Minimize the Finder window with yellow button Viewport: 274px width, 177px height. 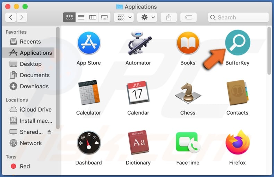point(16,7)
